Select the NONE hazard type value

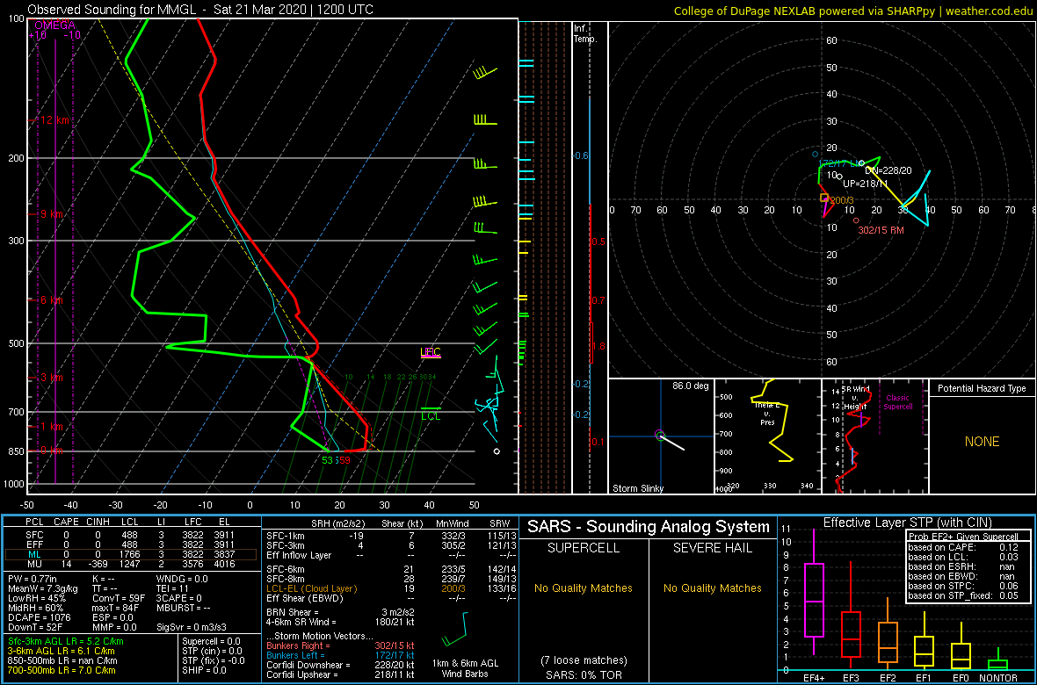point(982,442)
